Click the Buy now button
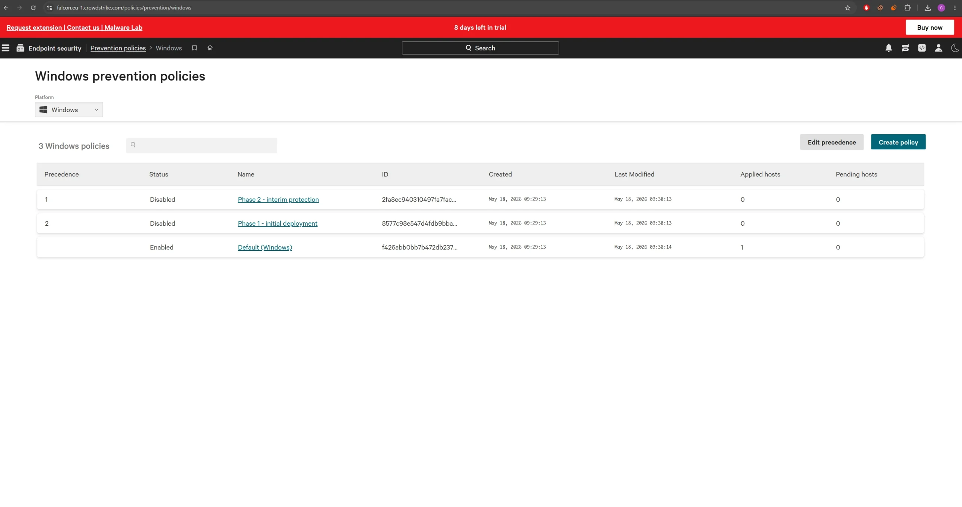The height and width of the screenshot is (507, 962). (930, 27)
